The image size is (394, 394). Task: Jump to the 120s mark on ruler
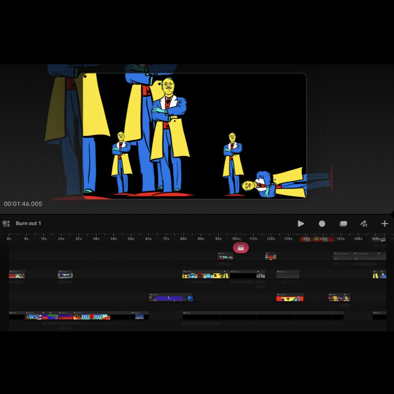click(x=271, y=239)
